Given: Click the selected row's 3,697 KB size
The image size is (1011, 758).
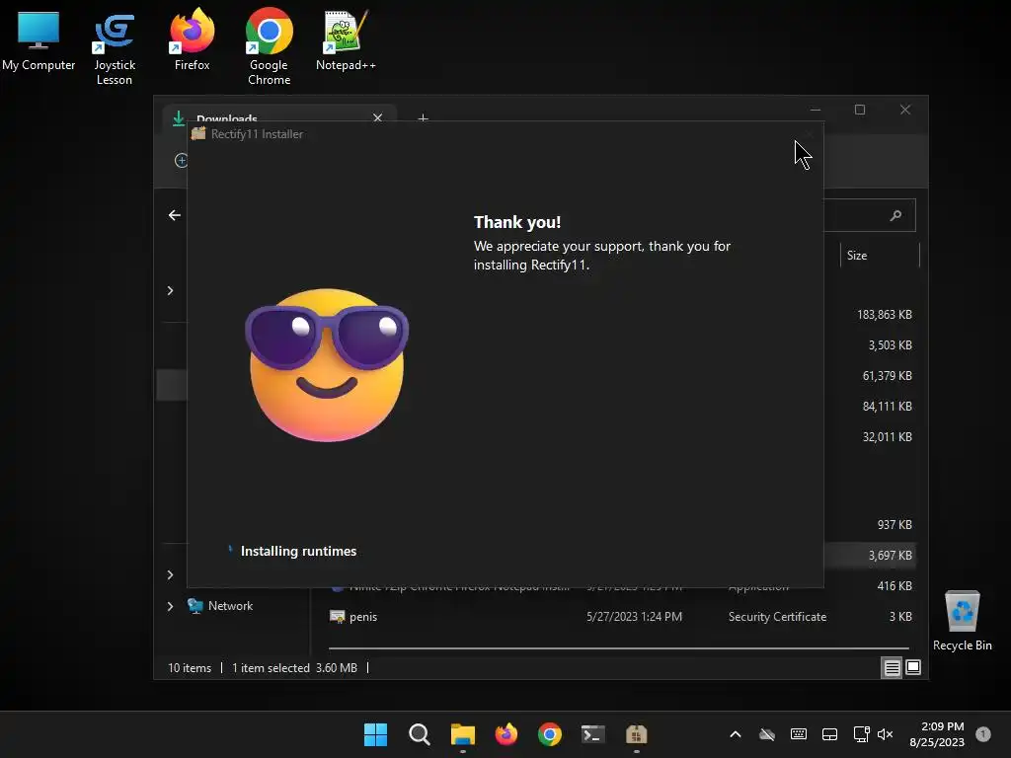Looking at the screenshot, I should 890,556.
